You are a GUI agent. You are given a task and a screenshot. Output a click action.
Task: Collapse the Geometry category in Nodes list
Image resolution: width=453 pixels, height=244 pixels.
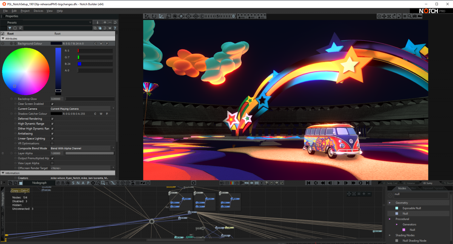[x=390, y=203]
